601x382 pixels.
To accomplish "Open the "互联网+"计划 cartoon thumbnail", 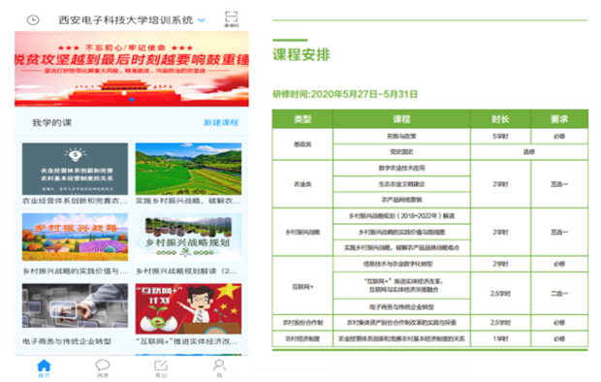I will (x=188, y=308).
